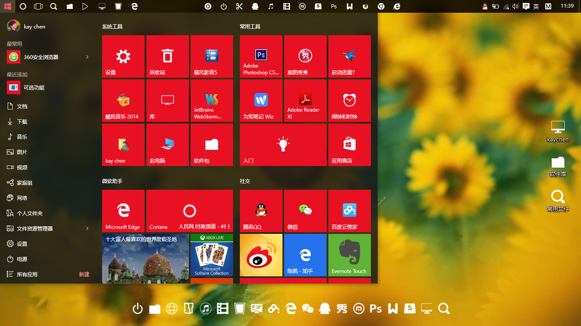Open the kaychen desktop icon
581x326 pixels.
click(558, 131)
